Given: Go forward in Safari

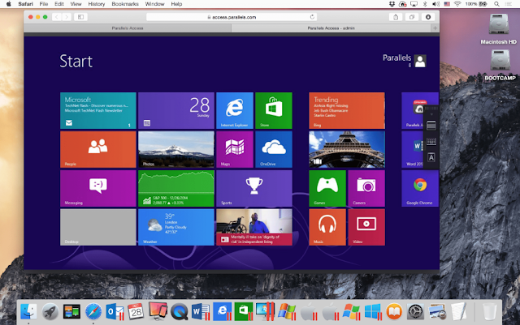Looking at the screenshot, I should (67, 17).
